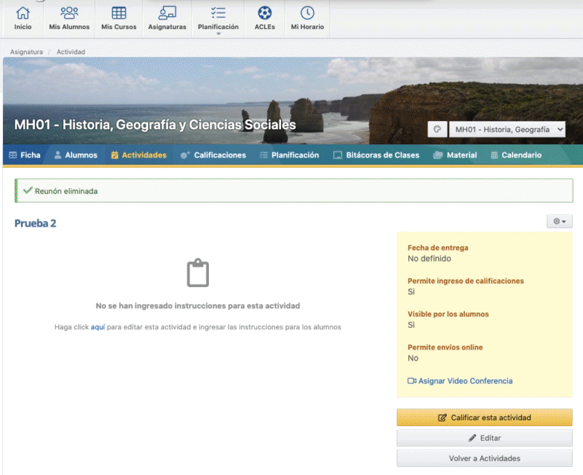Open Mi Horario clock icon

coord(307,14)
